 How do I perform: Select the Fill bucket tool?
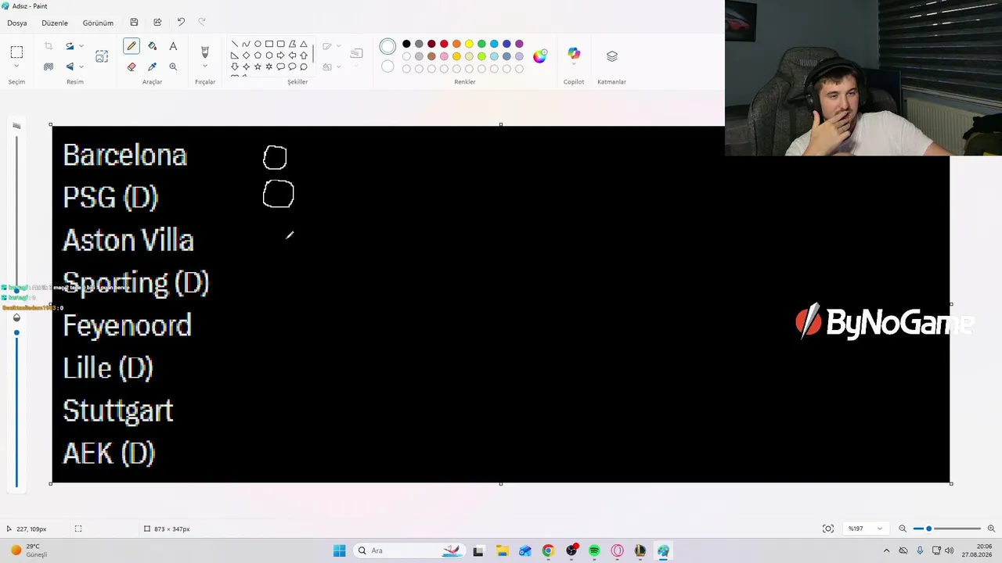(152, 47)
